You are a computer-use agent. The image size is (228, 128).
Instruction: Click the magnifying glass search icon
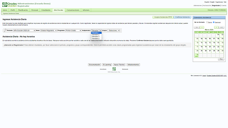[x=5, y=30]
